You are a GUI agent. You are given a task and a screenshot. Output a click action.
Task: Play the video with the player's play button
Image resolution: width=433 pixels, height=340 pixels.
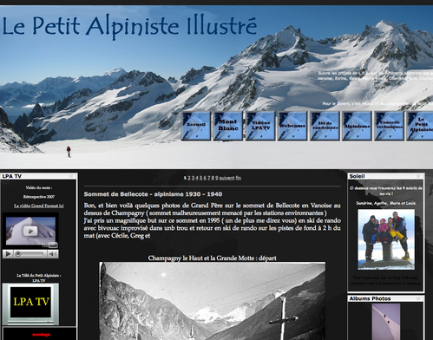point(8,254)
